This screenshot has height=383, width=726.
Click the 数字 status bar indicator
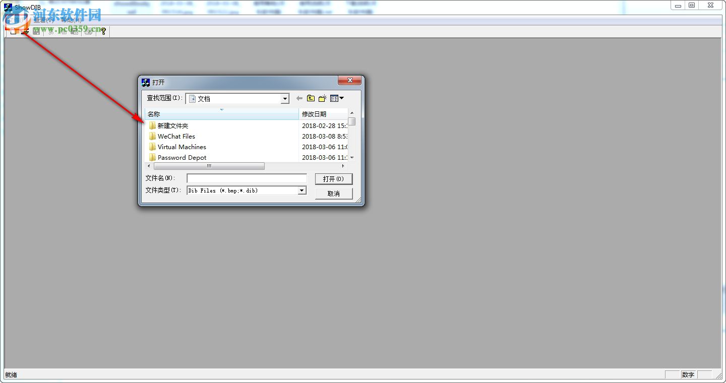[x=688, y=375]
